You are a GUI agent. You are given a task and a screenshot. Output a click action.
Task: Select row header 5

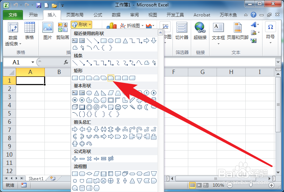coord(9,113)
